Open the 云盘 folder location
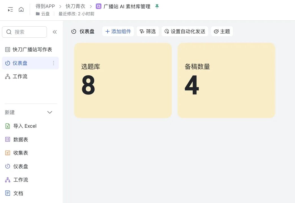Screen dimensions: 295x203 [x=43, y=14]
